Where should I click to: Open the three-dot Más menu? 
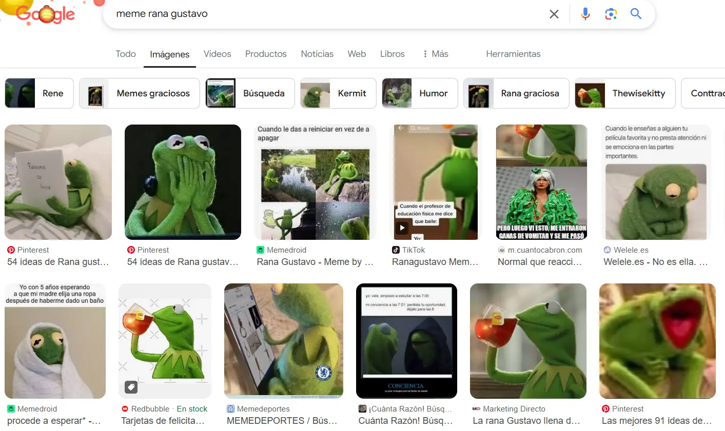435,54
